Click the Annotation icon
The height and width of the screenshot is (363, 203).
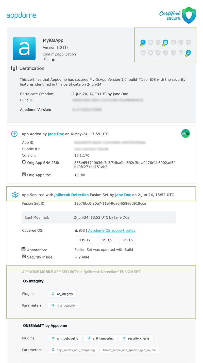(24, 249)
